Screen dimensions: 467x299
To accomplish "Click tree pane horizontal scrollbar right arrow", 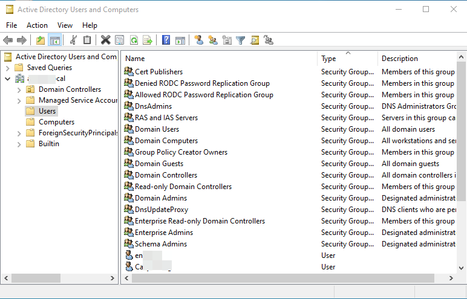I will point(113,278).
